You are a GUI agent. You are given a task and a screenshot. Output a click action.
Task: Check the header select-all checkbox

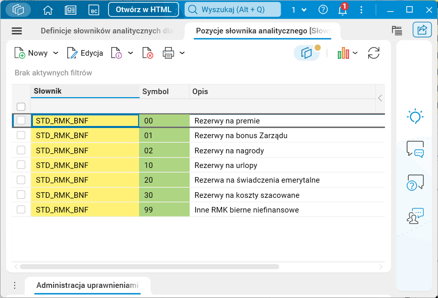click(x=21, y=106)
